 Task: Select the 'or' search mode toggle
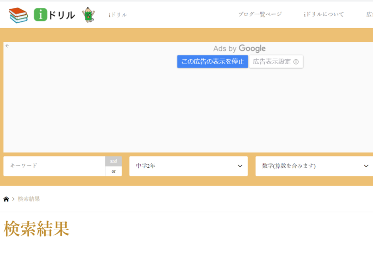point(114,171)
